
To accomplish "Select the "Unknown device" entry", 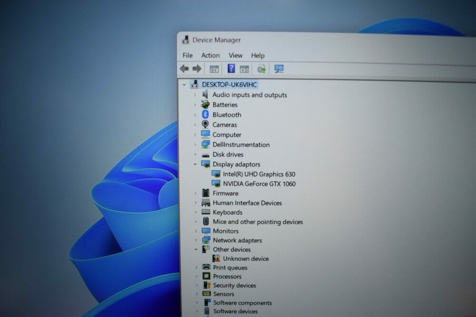I will pyautogui.click(x=246, y=259).
